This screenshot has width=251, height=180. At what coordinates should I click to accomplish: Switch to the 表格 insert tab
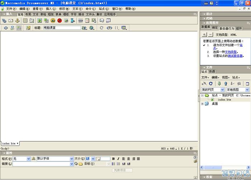[x=43, y=14]
